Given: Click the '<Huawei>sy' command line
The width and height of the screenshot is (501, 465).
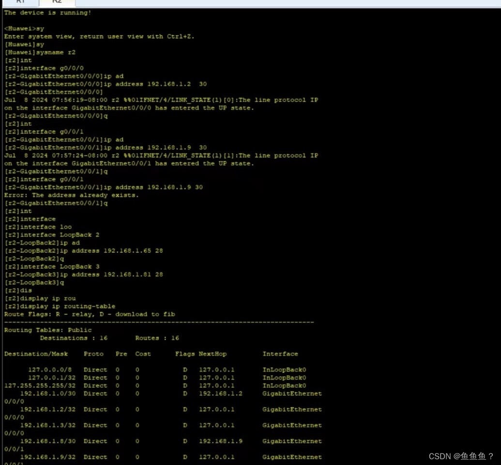Looking at the screenshot, I should click(x=24, y=29).
